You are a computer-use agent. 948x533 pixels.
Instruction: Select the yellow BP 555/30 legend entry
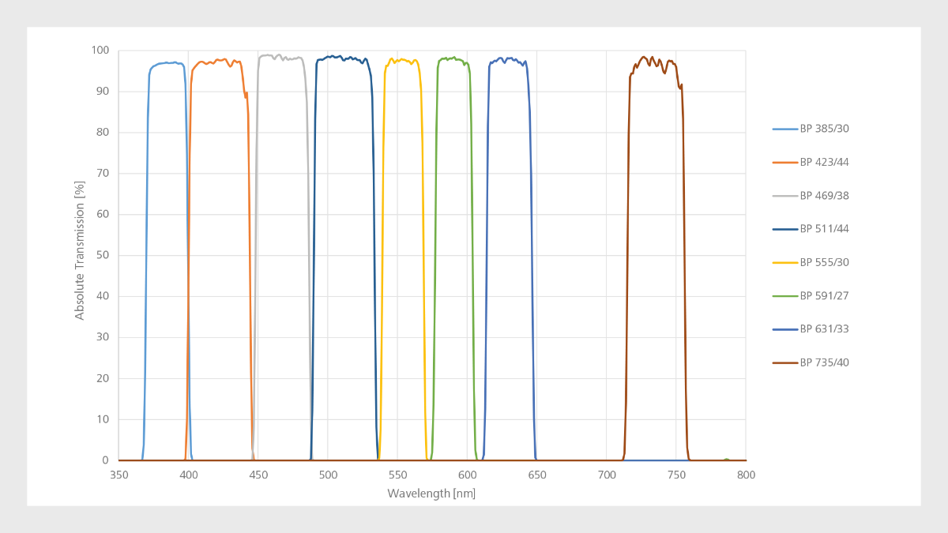(x=824, y=262)
